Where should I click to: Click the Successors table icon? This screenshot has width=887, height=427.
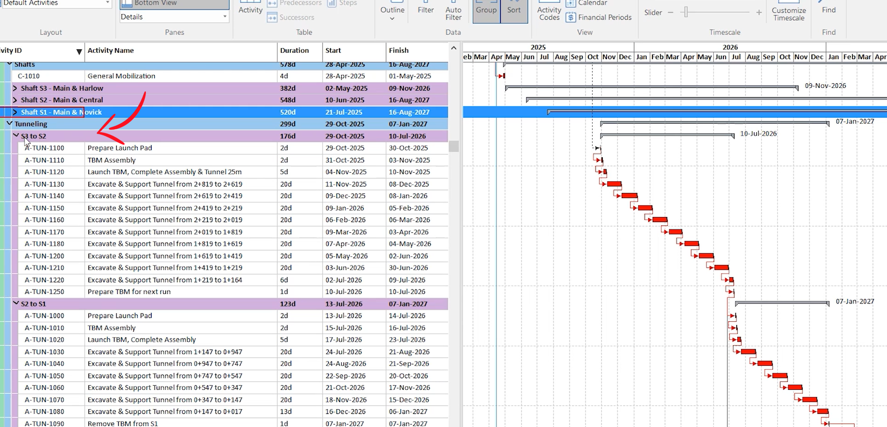272,17
